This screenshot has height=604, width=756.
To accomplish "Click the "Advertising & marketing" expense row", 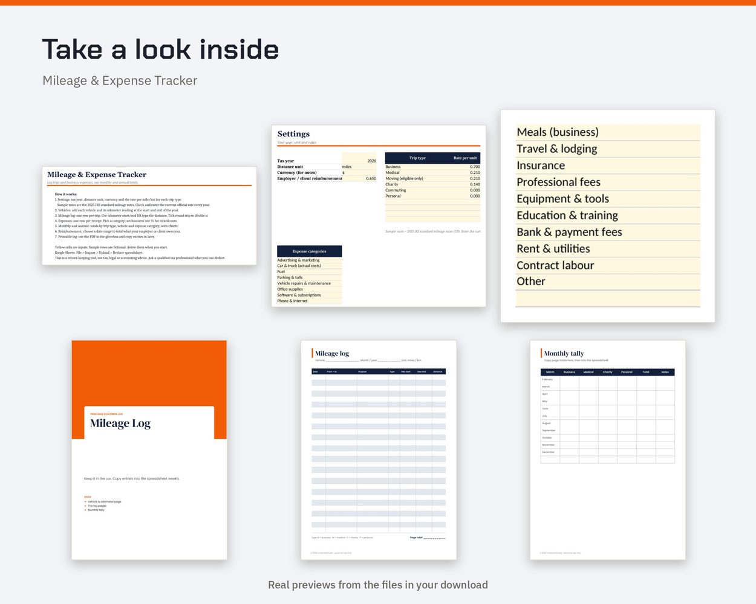I will point(309,260).
